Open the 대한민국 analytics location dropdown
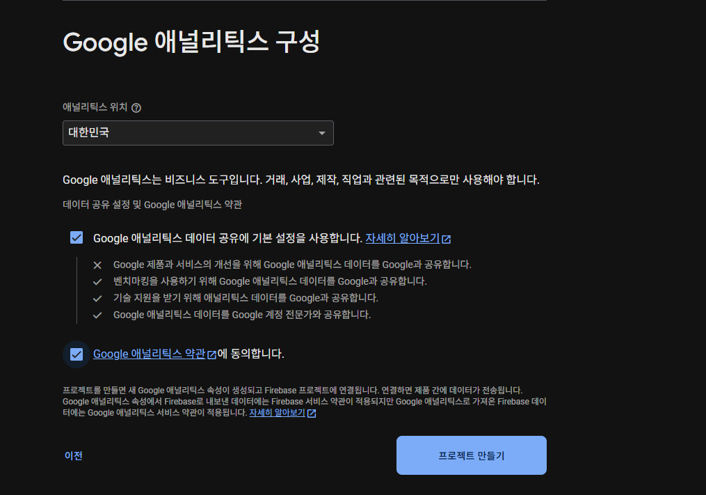 (x=198, y=133)
